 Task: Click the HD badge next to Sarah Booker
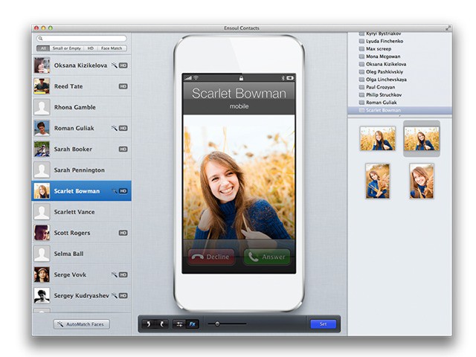(x=123, y=149)
